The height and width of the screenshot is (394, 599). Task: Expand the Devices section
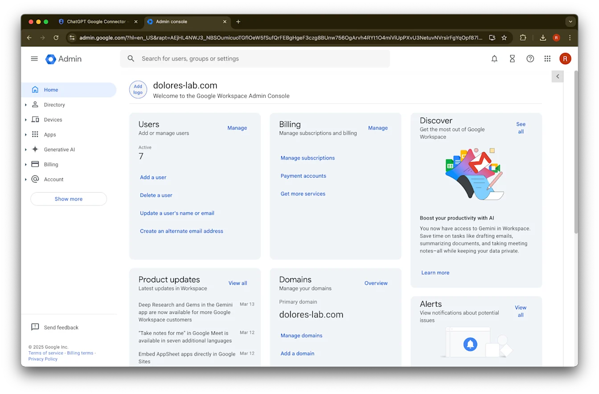[26, 120]
